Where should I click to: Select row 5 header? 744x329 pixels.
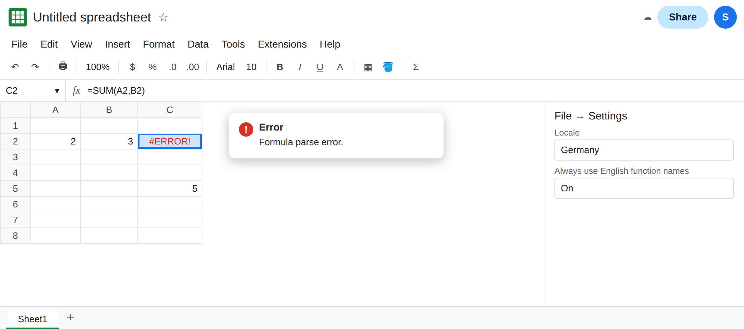(15, 188)
